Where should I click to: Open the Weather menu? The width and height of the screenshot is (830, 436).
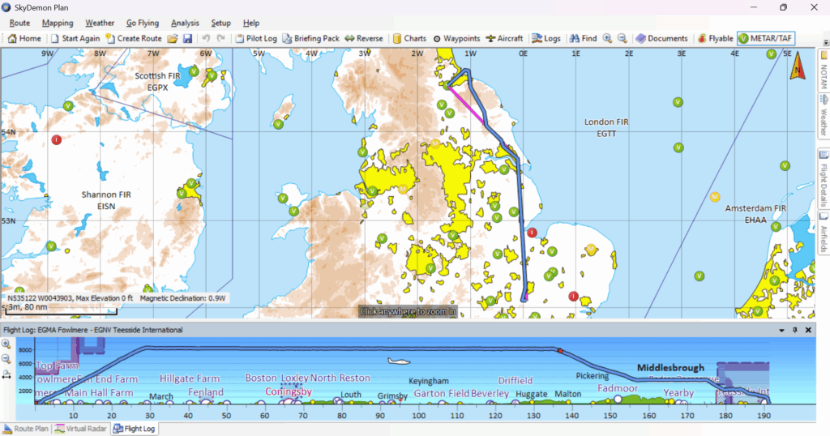[100, 23]
